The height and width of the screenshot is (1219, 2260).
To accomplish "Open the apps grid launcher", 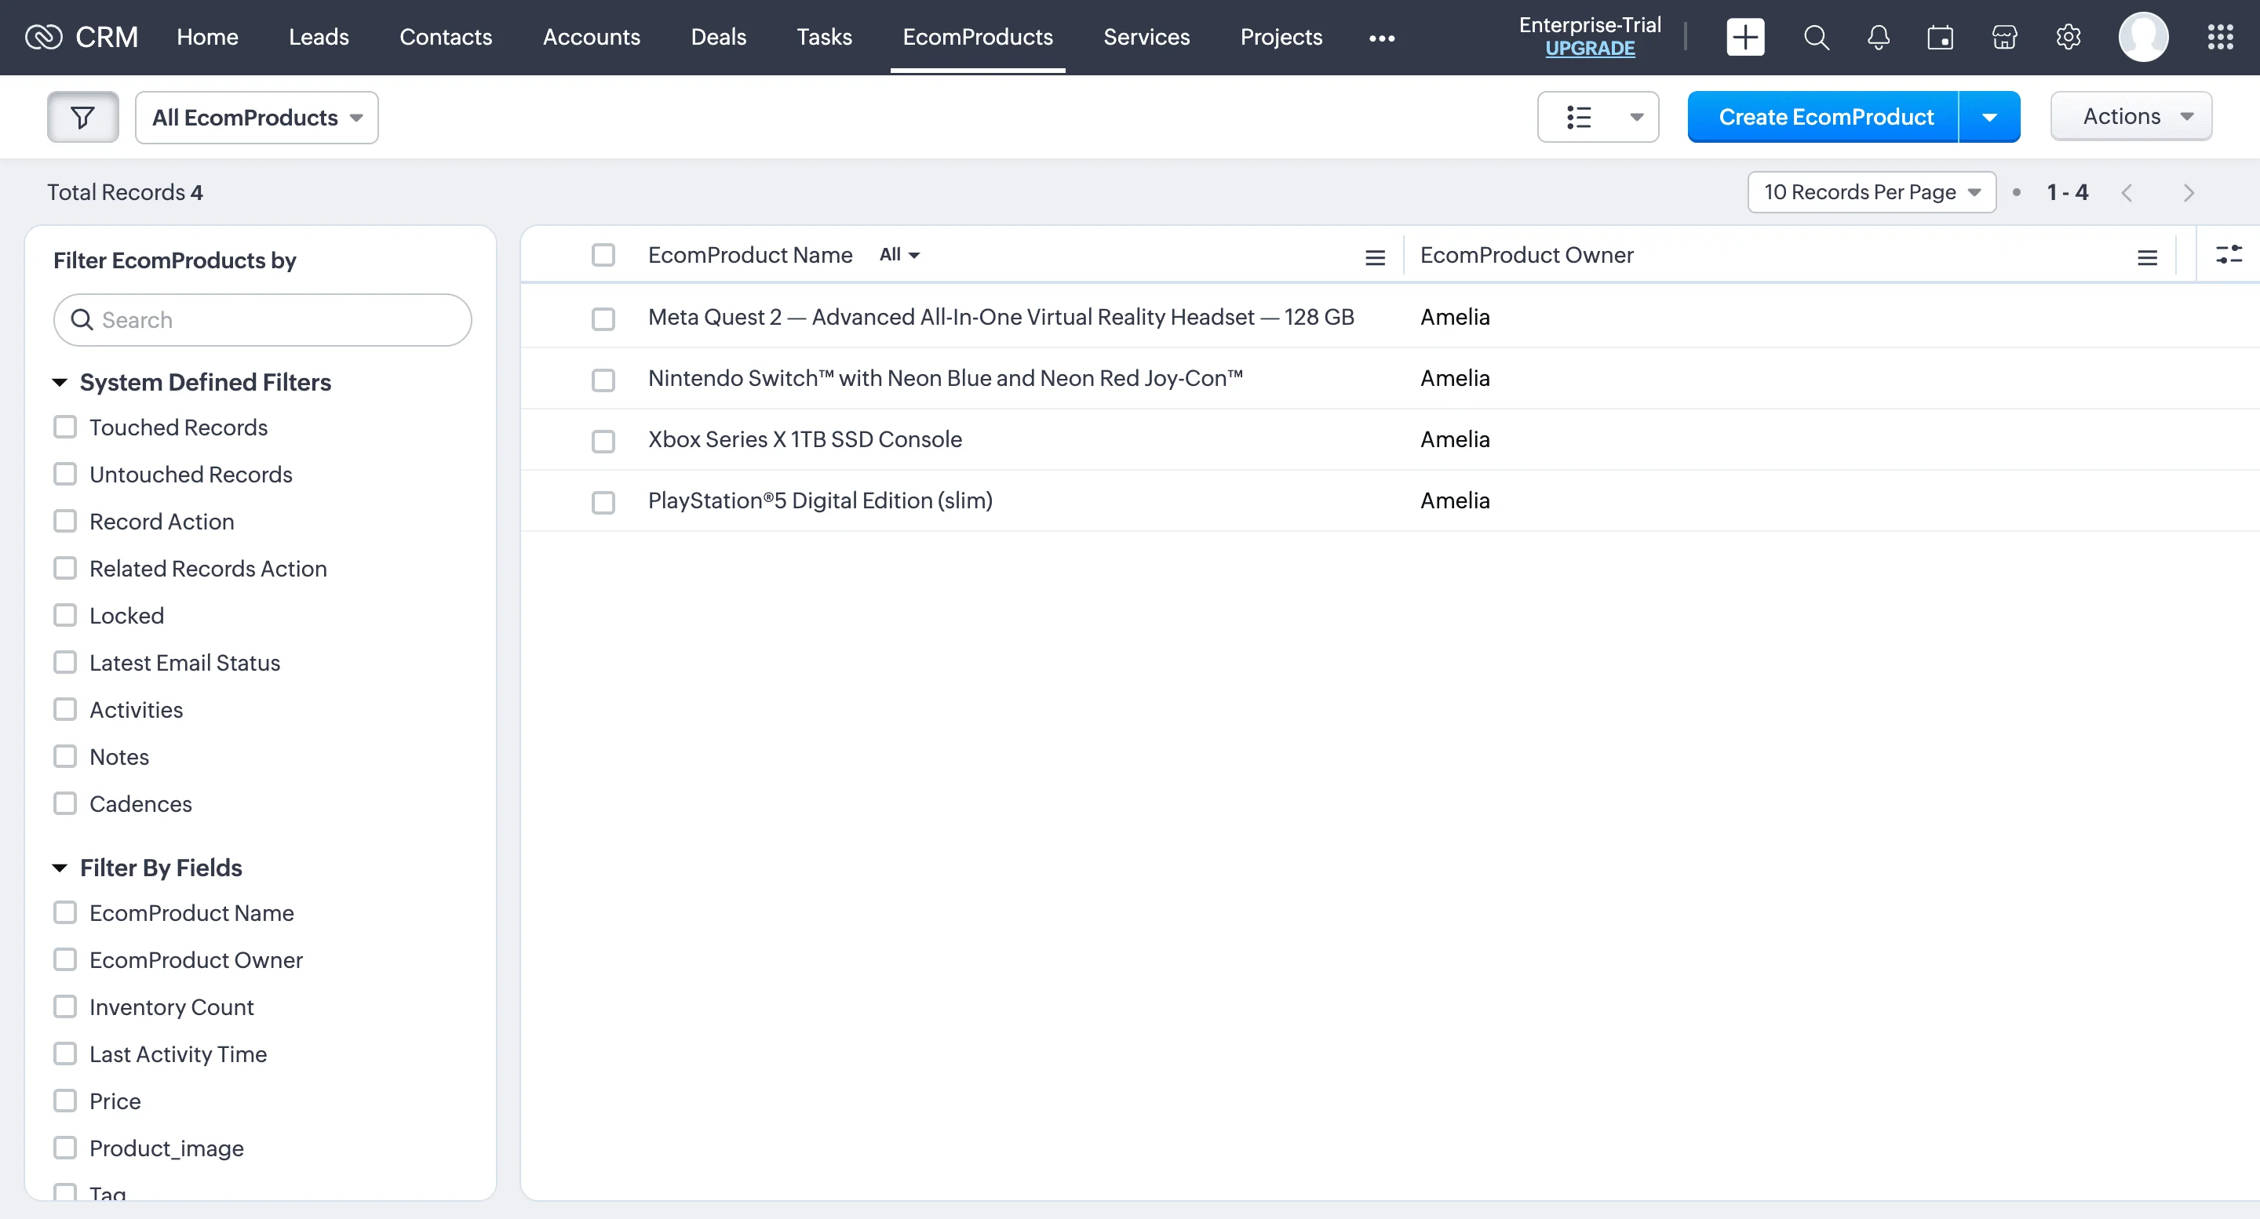I will (2221, 37).
